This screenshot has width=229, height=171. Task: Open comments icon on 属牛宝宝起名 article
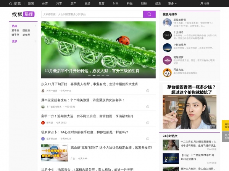tap(148, 106)
